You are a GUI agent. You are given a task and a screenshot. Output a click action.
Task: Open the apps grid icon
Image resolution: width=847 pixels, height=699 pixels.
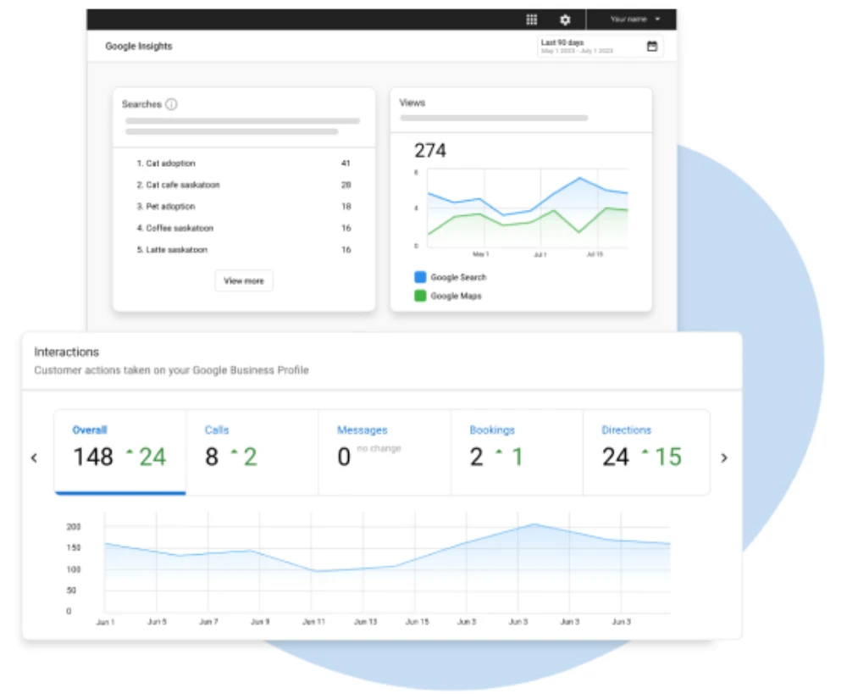coord(532,19)
